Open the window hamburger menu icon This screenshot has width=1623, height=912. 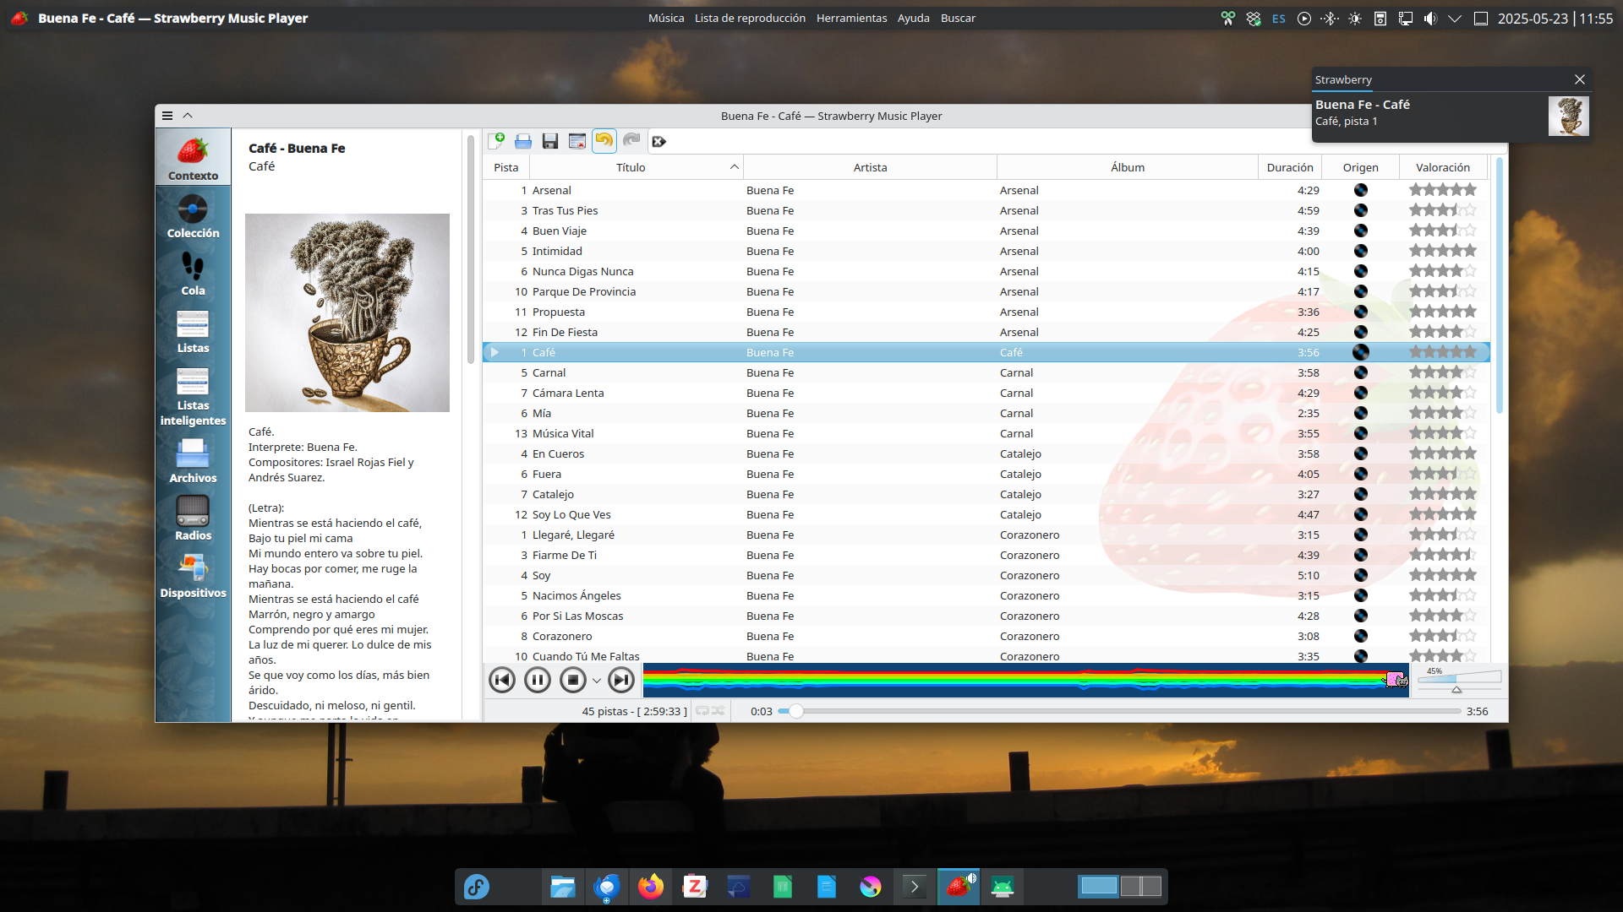167,116
